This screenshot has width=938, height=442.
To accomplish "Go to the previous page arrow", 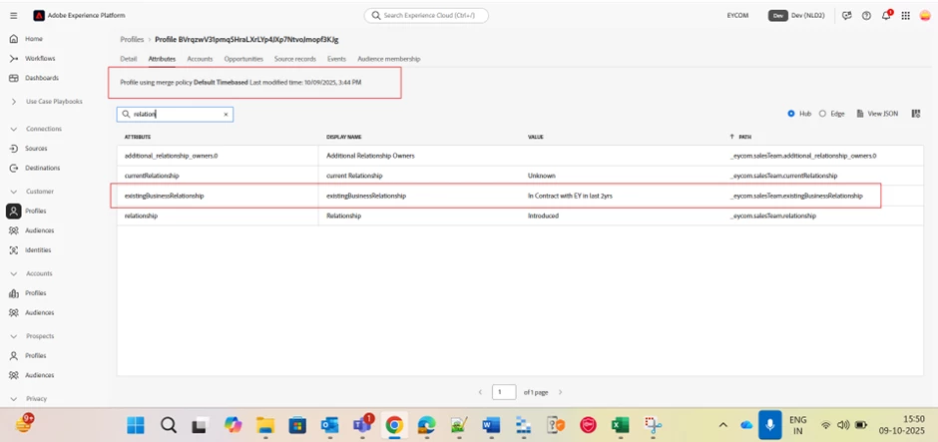I will tap(480, 392).
